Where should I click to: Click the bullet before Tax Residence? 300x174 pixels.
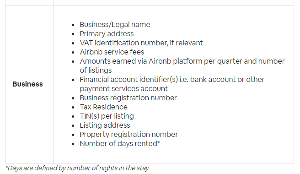73,108
